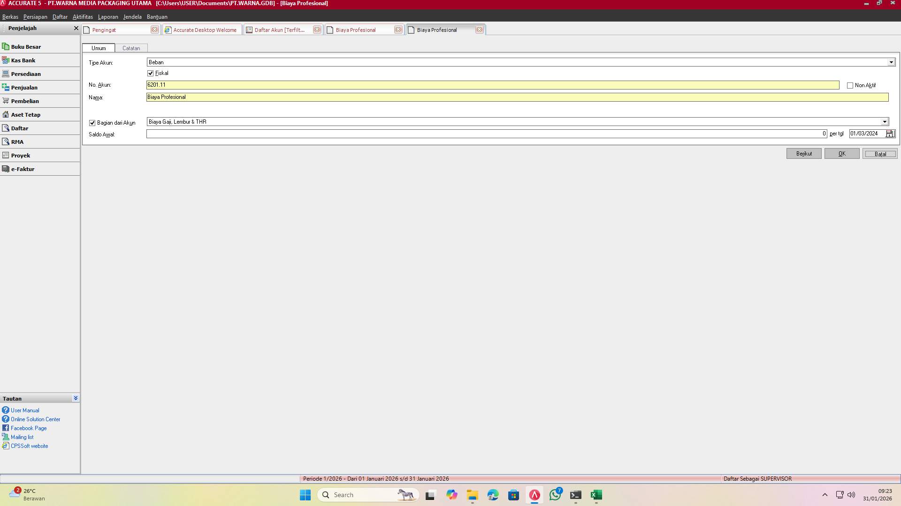Open the Proyek module
The width and height of the screenshot is (901, 506).
21,155
